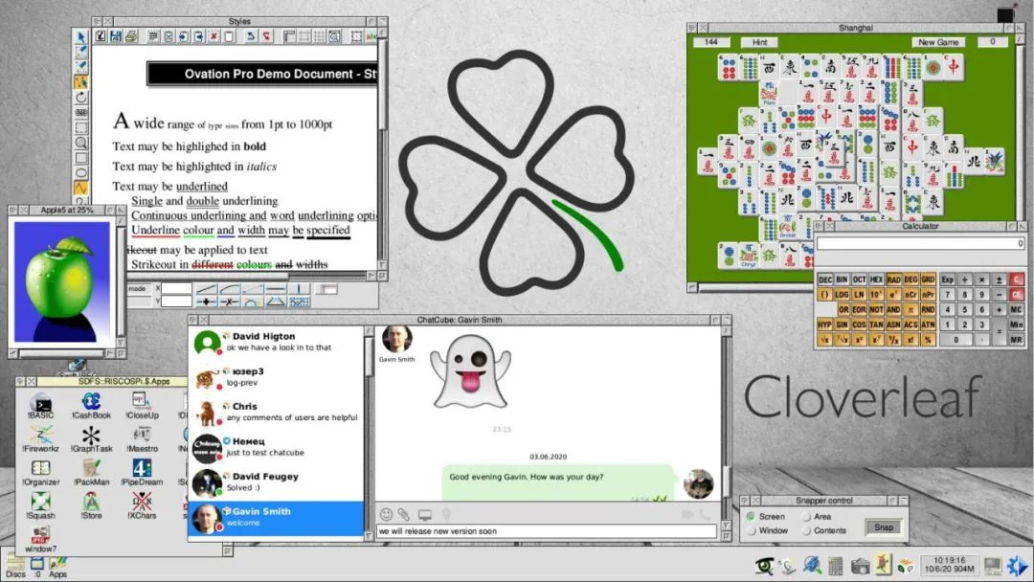Choose the magnifier zoom tool in Ovation
1034x582 pixels.
(x=81, y=143)
